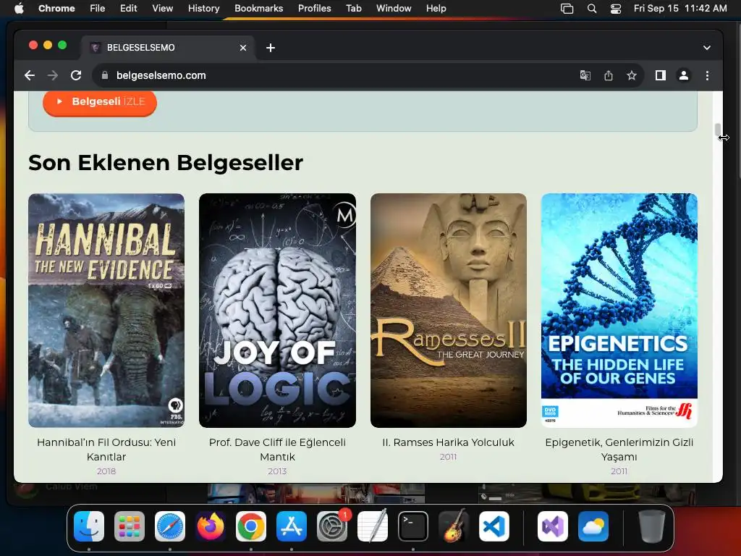Reload the belgeselsemo.com page
This screenshot has height=556, width=741.
[75, 75]
